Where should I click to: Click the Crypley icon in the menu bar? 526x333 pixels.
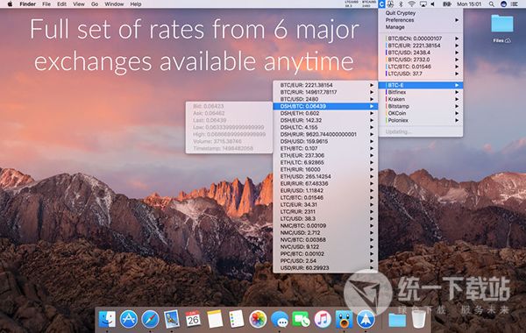point(381,4)
